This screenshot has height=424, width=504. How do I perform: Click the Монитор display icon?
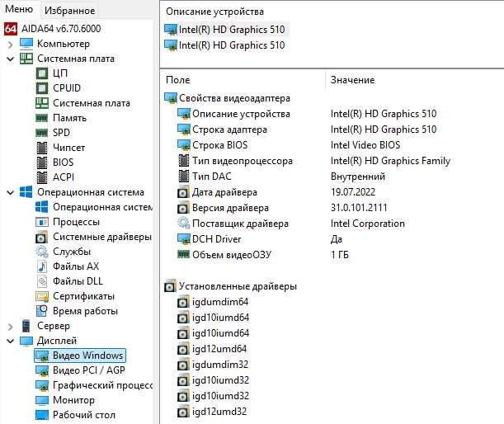click(42, 400)
